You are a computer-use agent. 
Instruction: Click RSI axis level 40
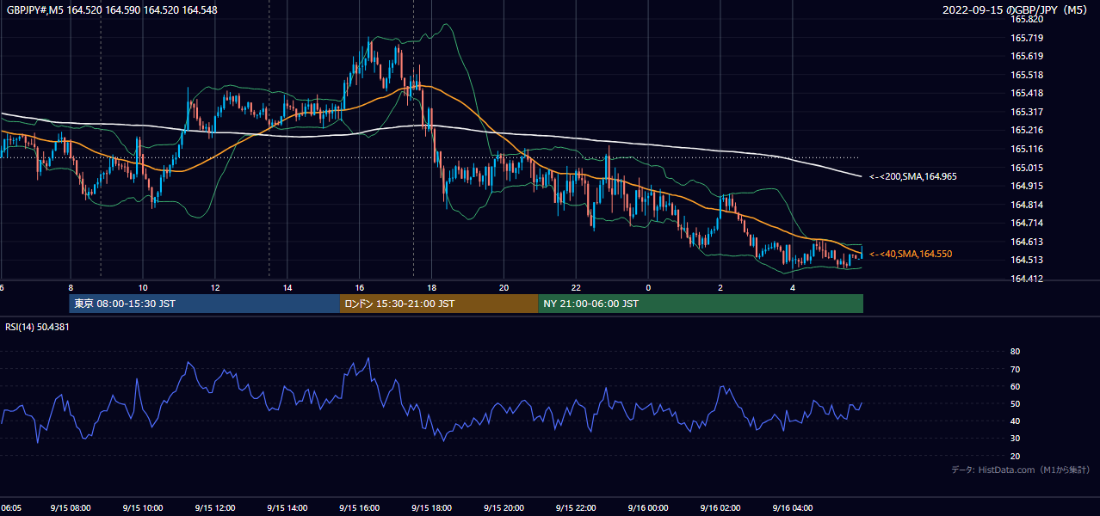point(1016,421)
